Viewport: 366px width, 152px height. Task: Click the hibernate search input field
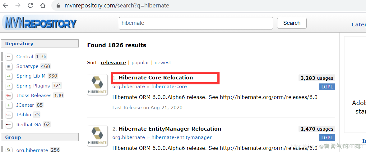(196, 23)
